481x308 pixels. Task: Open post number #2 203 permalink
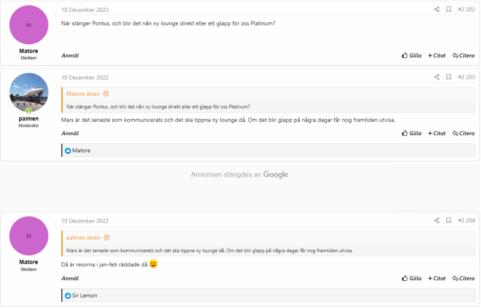pyautogui.click(x=466, y=77)
